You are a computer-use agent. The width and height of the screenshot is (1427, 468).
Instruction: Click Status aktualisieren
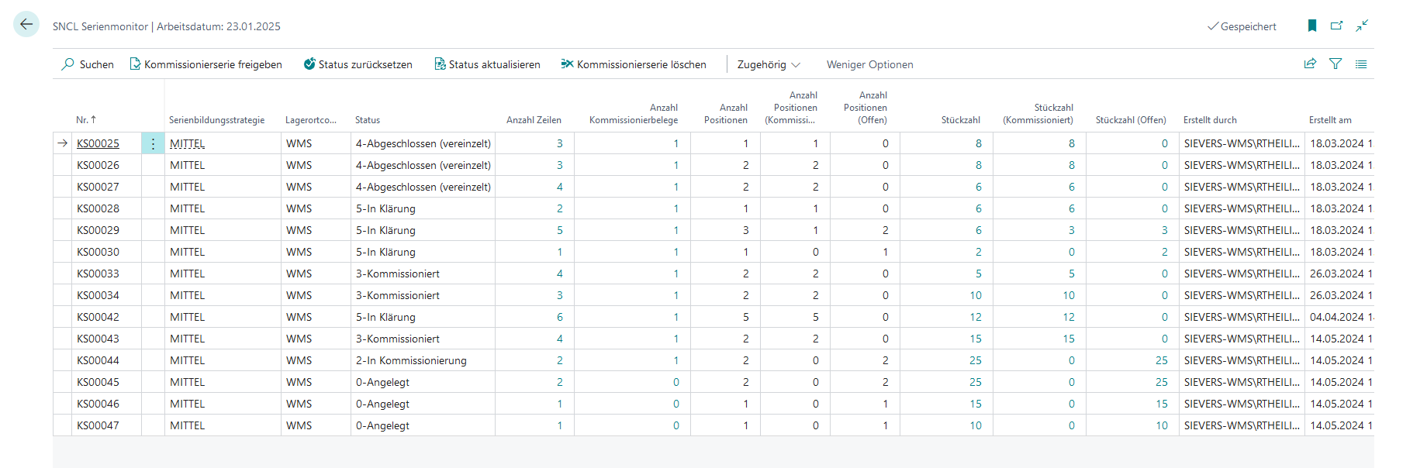click(x=487, y=64)
